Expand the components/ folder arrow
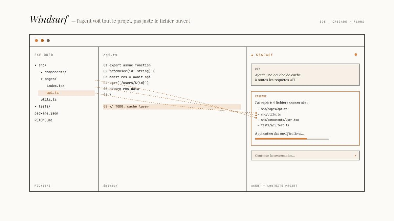394x221 pixels. tap(42, 72)
